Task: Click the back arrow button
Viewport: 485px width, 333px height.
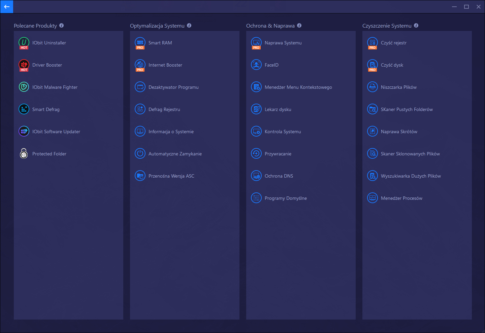Action: pos(7,7)
